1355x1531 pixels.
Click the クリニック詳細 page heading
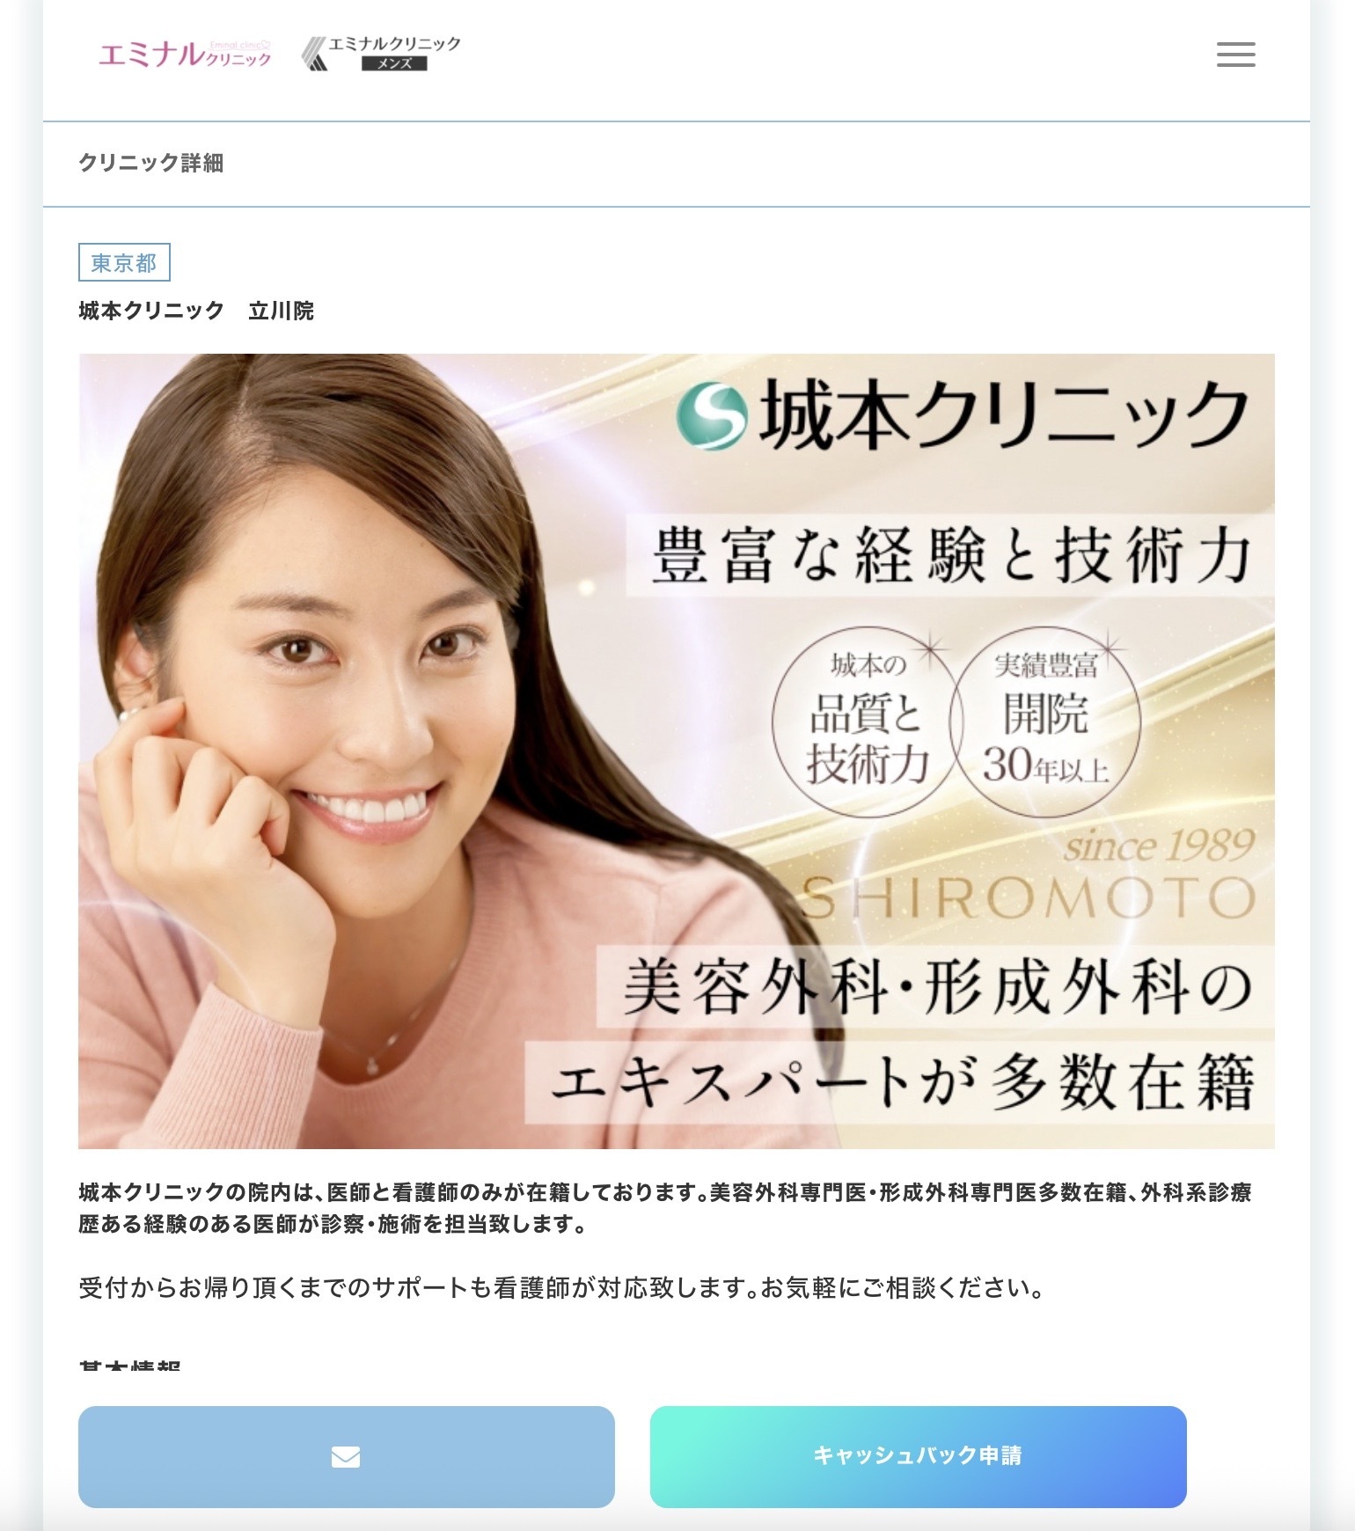(x=151, y=163)
